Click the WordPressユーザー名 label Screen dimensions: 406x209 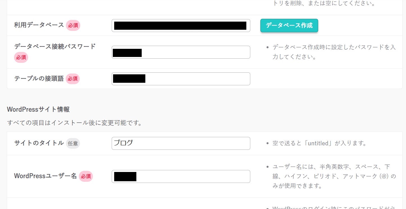[x=45, y=176]
